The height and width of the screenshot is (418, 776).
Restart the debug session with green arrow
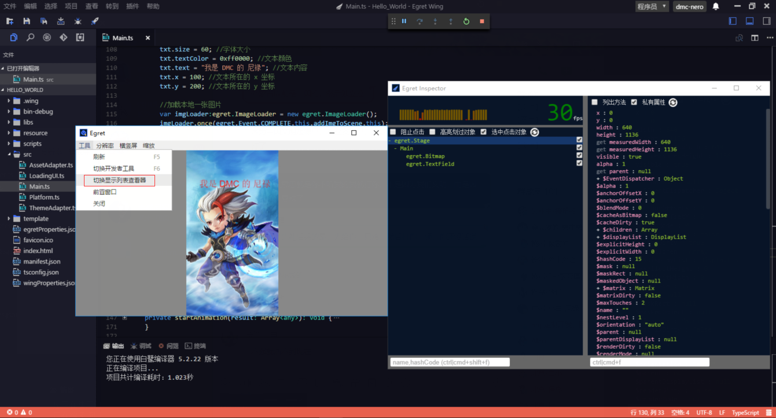click(x=466, y=21)
